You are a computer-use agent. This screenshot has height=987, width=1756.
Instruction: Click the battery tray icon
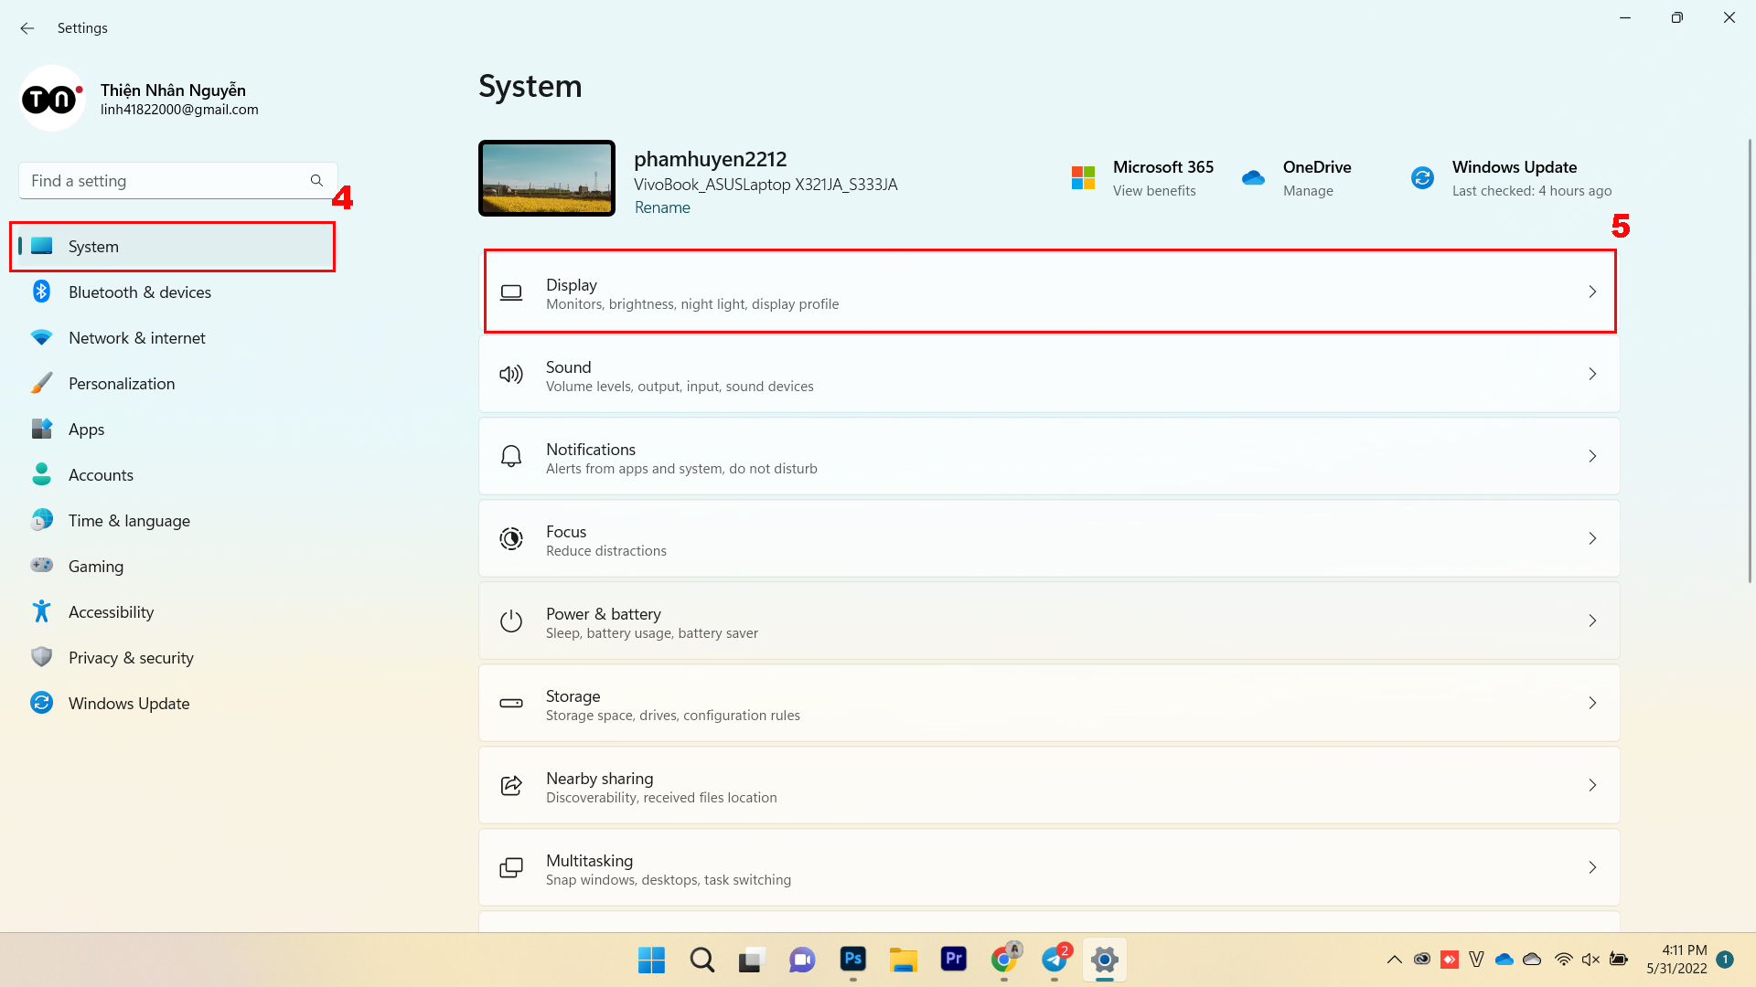point(1618,960)
